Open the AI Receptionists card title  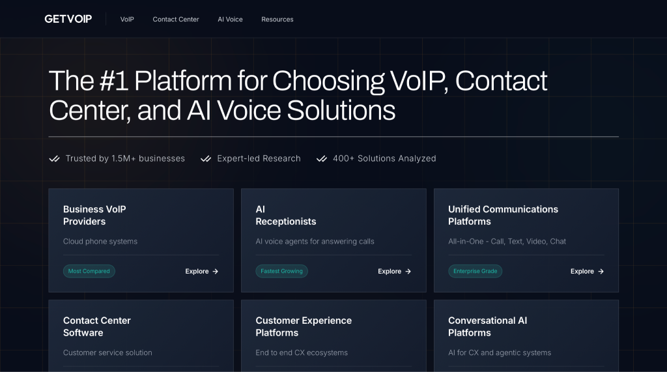pos(286,216)
